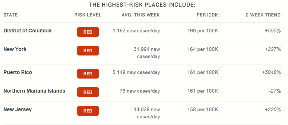Sort by the RISK LEVEL column header
The width and height of the screenshot is (288, 125).
click(88, 15)
